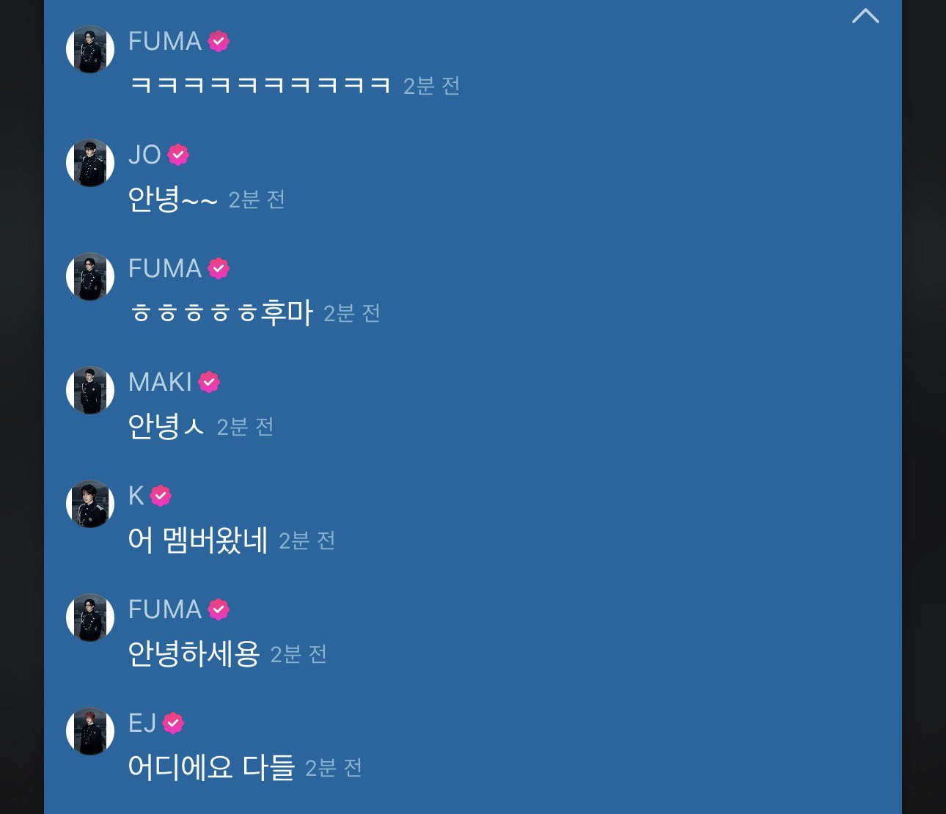Open MAKI's profile picture
Image resolution: width=946 pixels, height=814 pixels.
point(90,390)
